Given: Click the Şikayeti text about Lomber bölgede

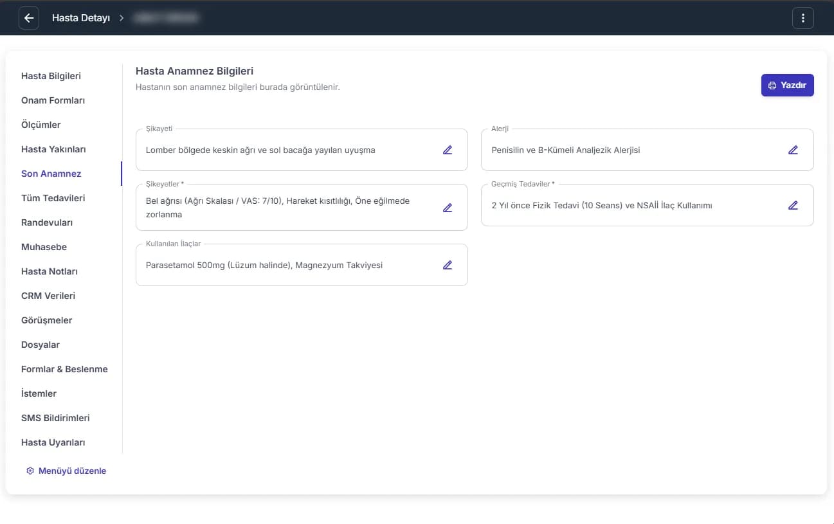Looking at the screenshot, I should point(260,150).
